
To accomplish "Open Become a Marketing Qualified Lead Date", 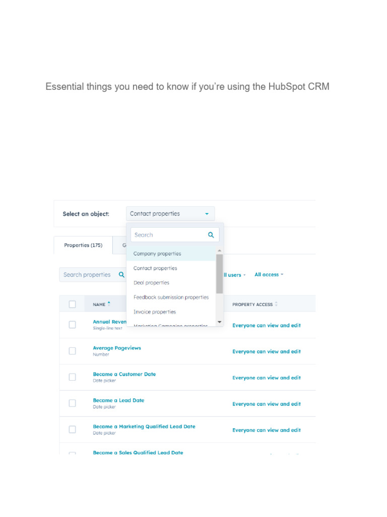I will [x=144, y=427].
